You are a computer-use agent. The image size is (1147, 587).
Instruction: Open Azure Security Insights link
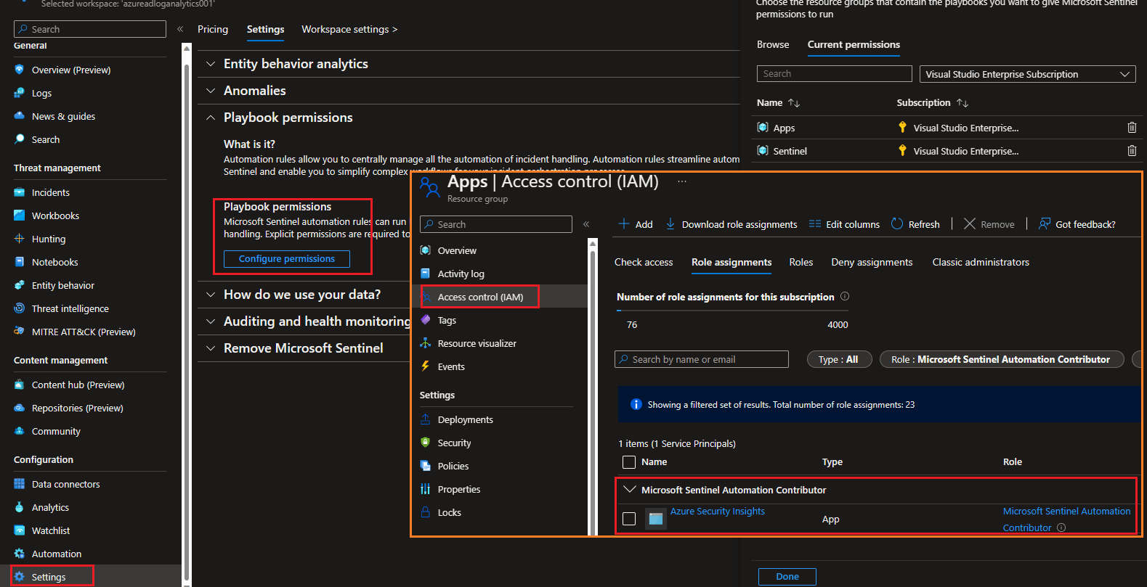(x=718, y=511)
